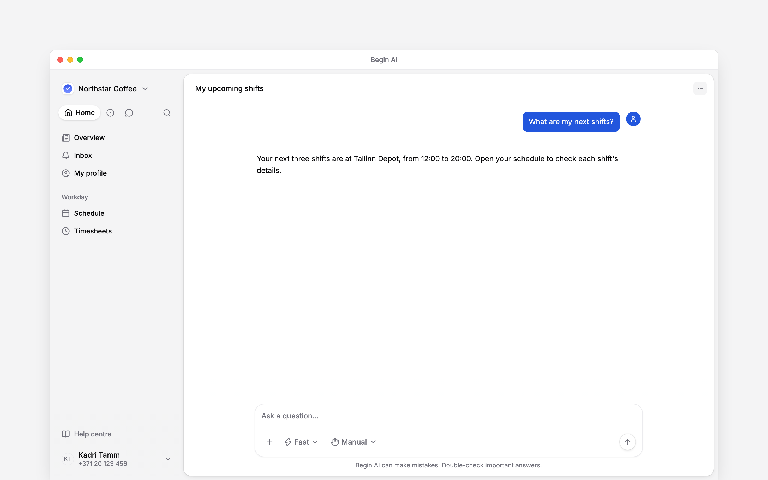Send the message with the arrow-up button
The image size is (768, 480).
click(627, 442)
